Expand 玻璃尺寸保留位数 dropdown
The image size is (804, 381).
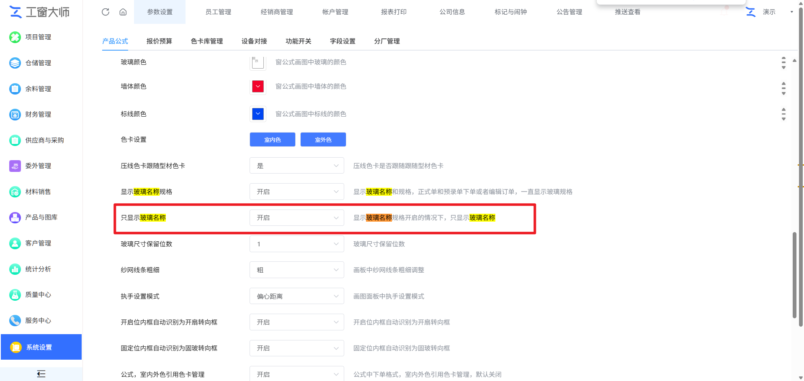coord(297,244)
